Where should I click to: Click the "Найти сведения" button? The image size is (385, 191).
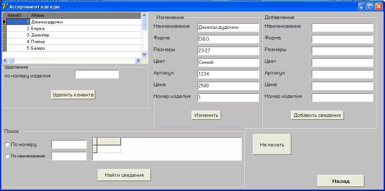click(124, 175)
